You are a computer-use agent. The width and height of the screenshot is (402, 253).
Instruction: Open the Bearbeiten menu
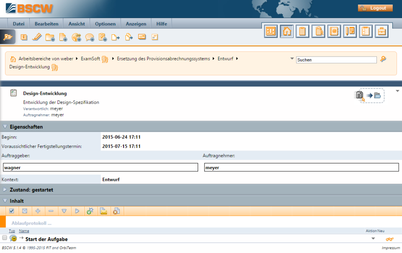tap(46, 24)
